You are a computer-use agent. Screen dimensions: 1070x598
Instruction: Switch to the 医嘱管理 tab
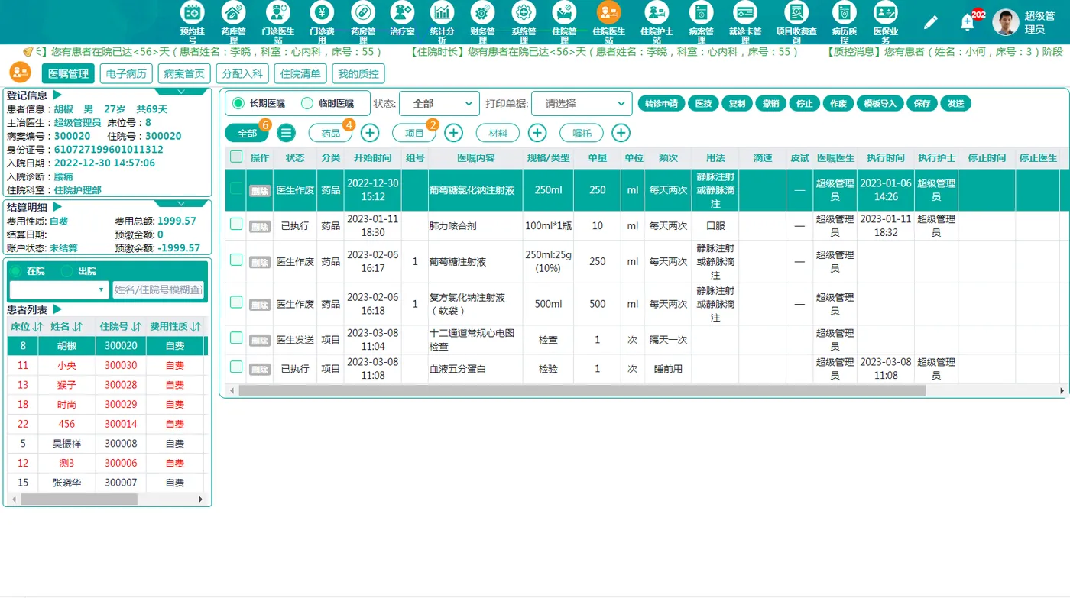tap(68, 73)
